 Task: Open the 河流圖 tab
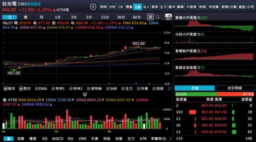click(214, 7)
